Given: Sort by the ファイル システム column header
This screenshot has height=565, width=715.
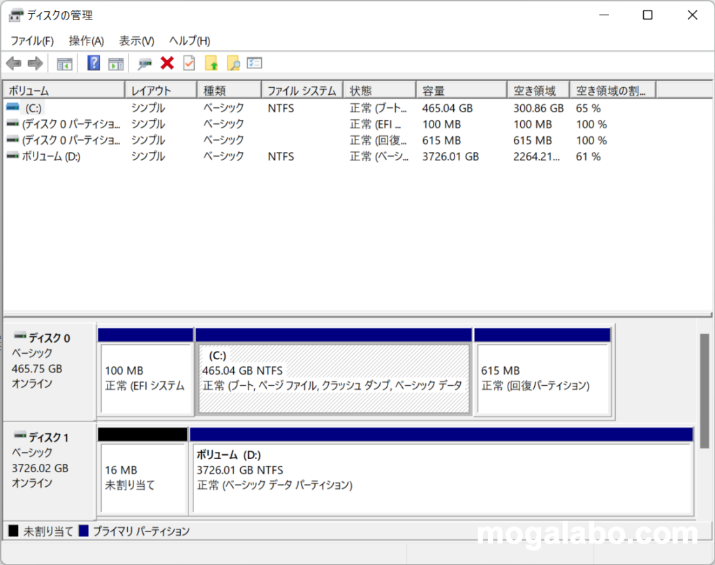Looking at the screenshot, I should pyautogui.click(x=302, y=91).
